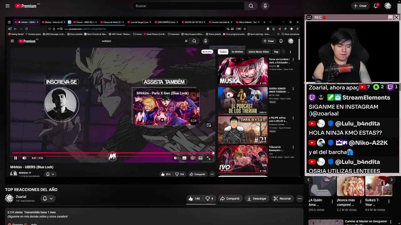The image size is (401, 225).
Task: Dislike the video with 4 dislikes
Action: (209, 198)
